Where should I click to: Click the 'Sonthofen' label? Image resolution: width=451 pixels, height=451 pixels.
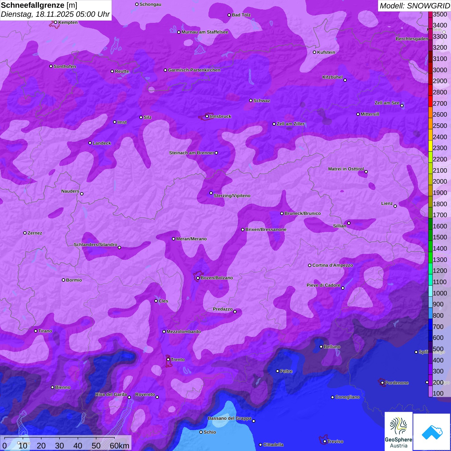[65, 66]
